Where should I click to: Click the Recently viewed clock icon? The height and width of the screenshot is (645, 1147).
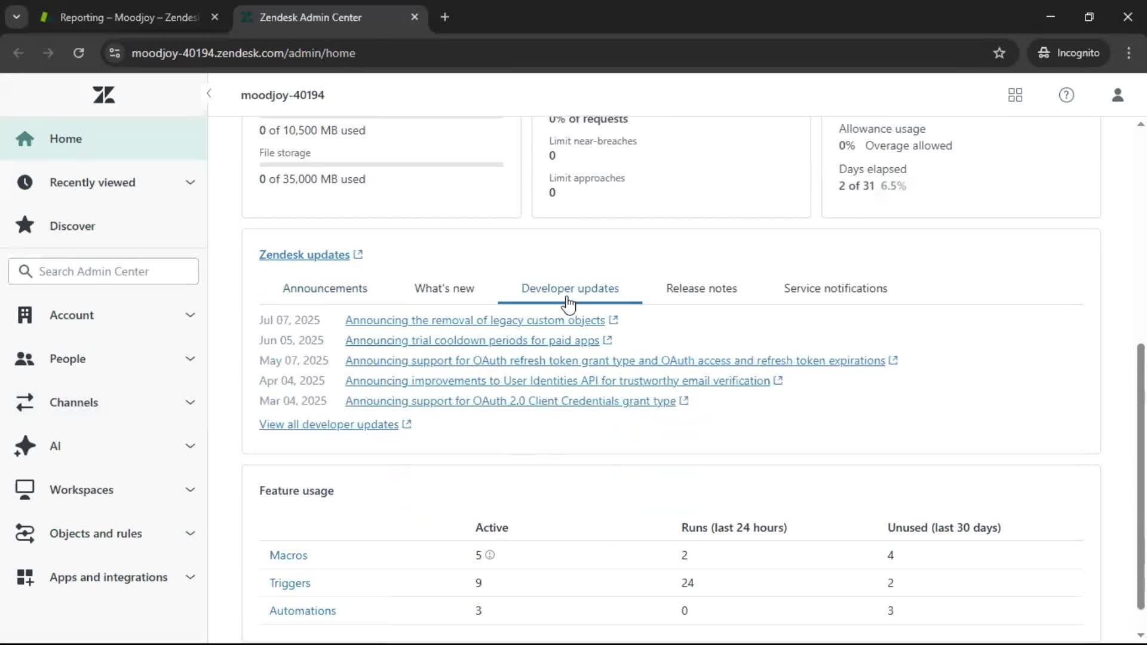[24, 182]
